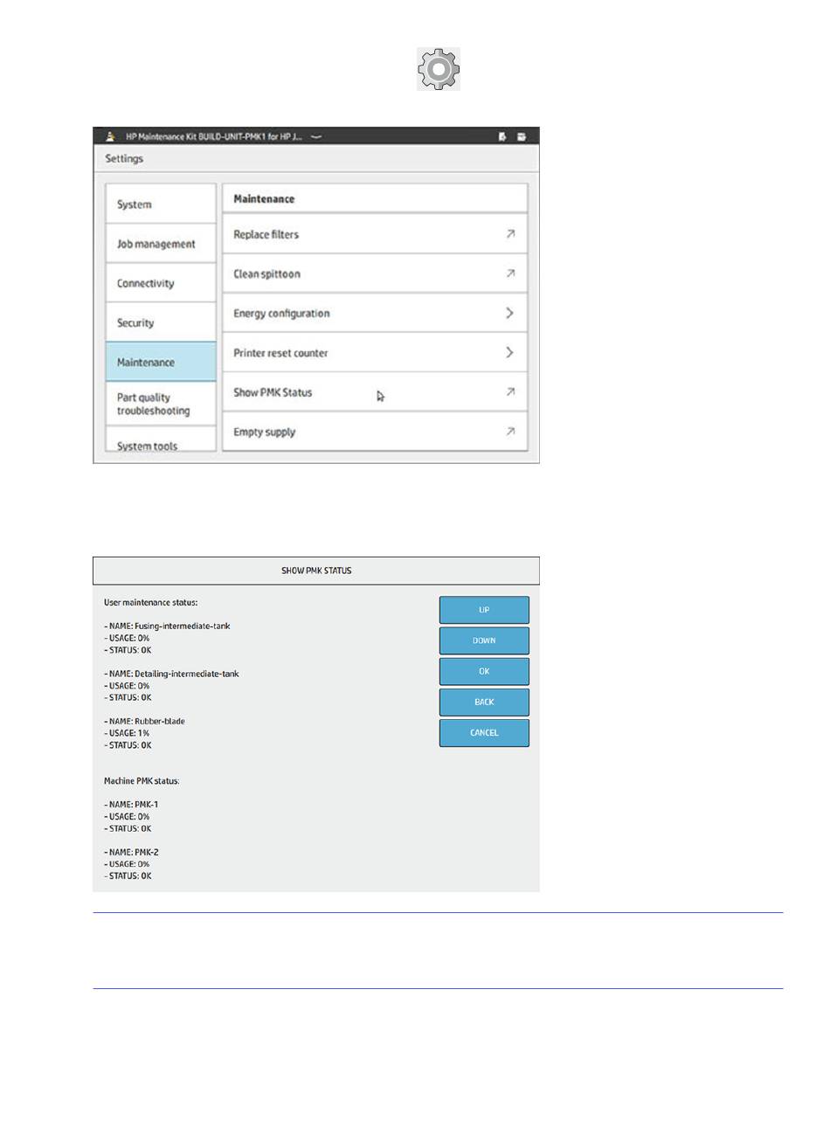The image size is (830, 1135).
Task: Click the DOWN button in PMK status dialog
Action: [484, 640]
